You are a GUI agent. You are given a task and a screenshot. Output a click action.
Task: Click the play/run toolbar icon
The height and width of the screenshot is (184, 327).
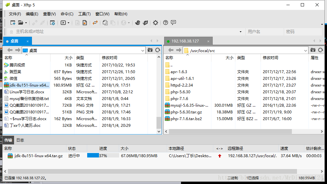tap(63, 23)
